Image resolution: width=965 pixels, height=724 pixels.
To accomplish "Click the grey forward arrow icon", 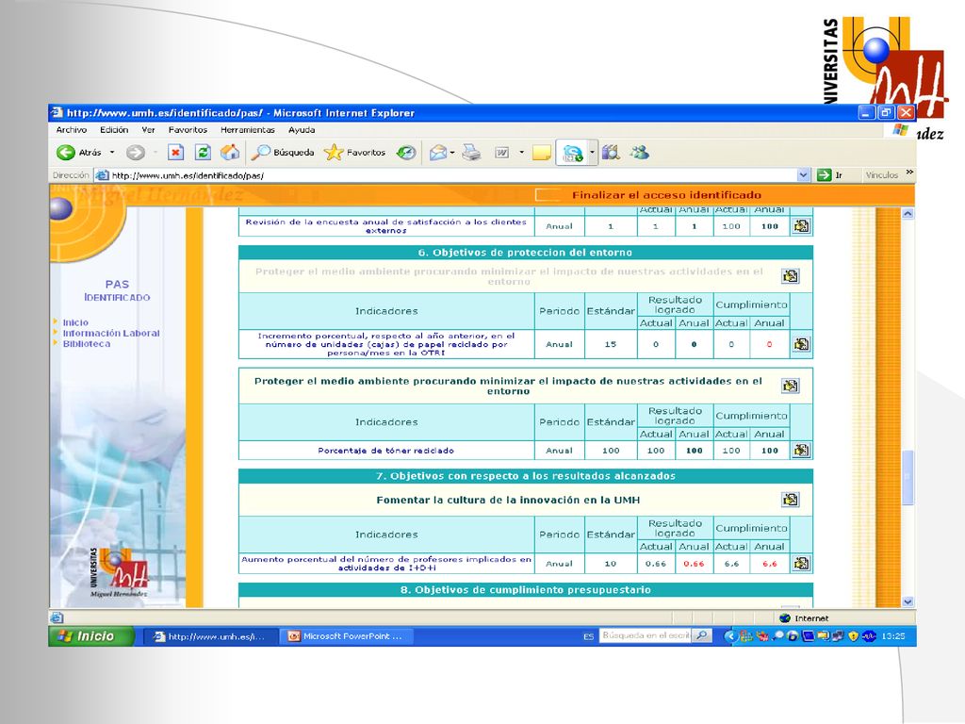I will click(136, 152).
